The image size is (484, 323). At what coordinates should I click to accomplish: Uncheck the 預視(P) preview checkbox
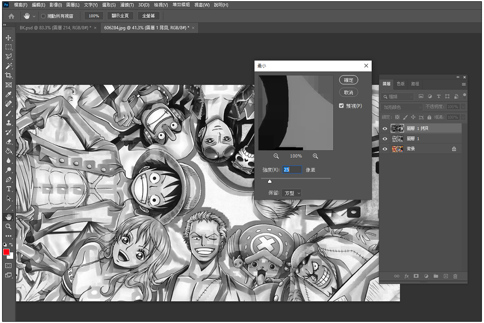341,106
